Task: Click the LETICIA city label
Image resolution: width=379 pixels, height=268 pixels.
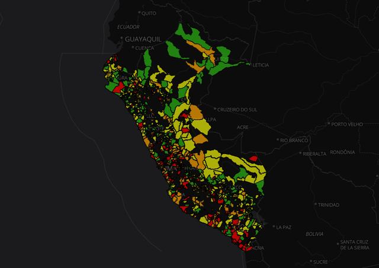Action: 261,65
